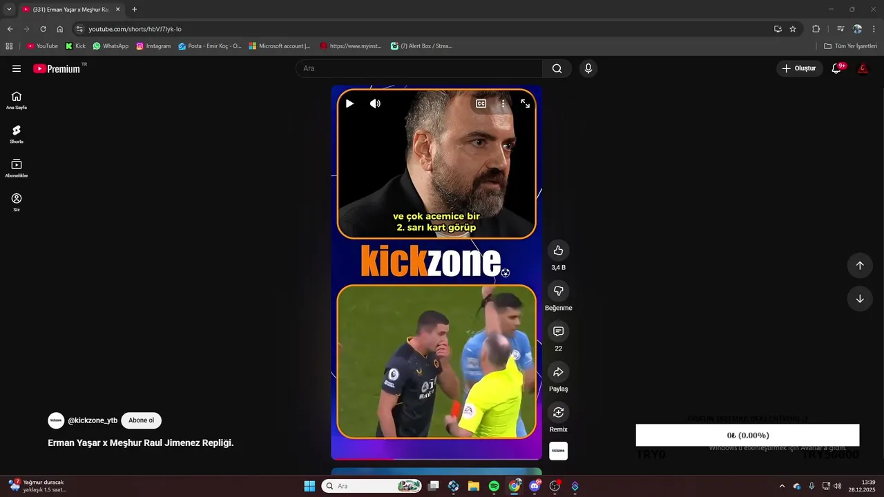The image size is (884, 497).
Task: Click the browser address bar URL
Action: coord(135,29)
